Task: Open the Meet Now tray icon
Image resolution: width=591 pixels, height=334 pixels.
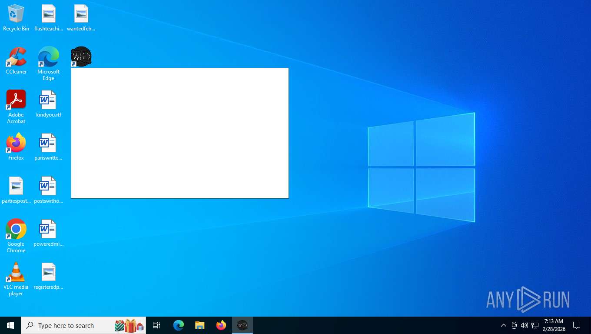Action: [514, 325]
